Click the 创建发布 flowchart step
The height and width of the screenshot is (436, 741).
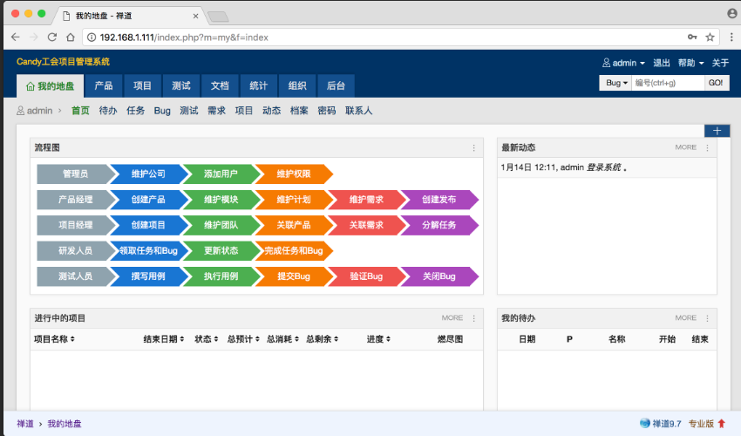tap(439, 200)
